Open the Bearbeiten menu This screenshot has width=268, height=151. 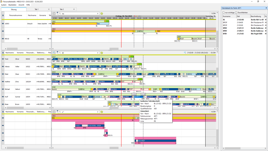point(12,5)
